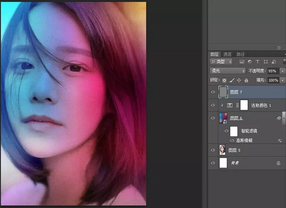The image size is (286, 208).
Task: Hide layer 图层 7 with eye icon
Action: [x=213, y=92]
